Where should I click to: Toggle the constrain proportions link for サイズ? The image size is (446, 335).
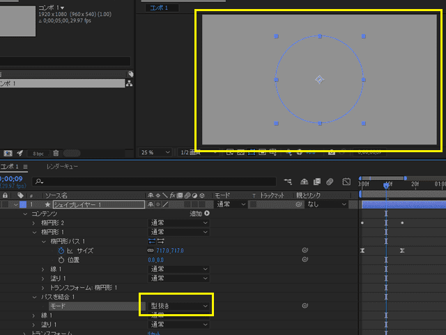[x=151, y=250]
